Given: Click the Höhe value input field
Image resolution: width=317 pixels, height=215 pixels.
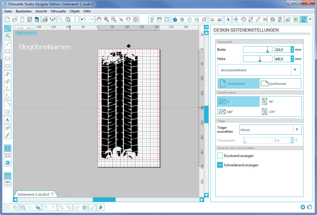Looking at the screenshot, I should pyautogui.click(x=282, y=59).
